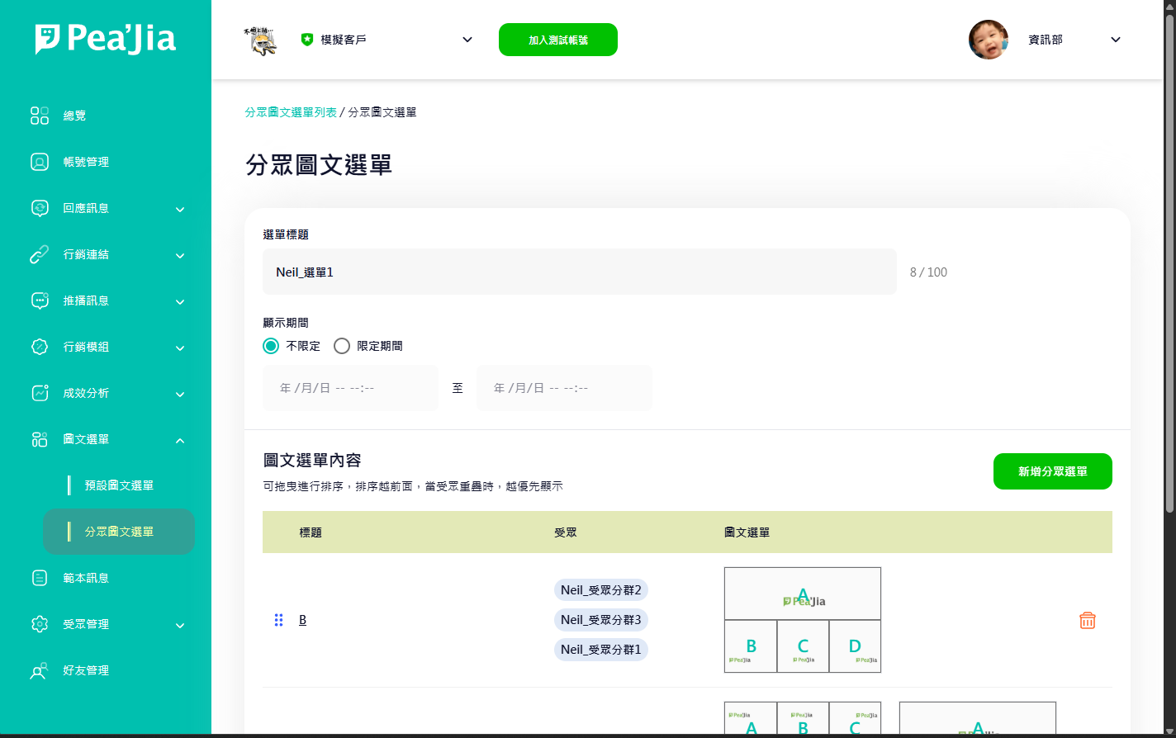Expand the 回應訊息 sidebar section
The image size is (1176, 738).
tap(180, 209)
